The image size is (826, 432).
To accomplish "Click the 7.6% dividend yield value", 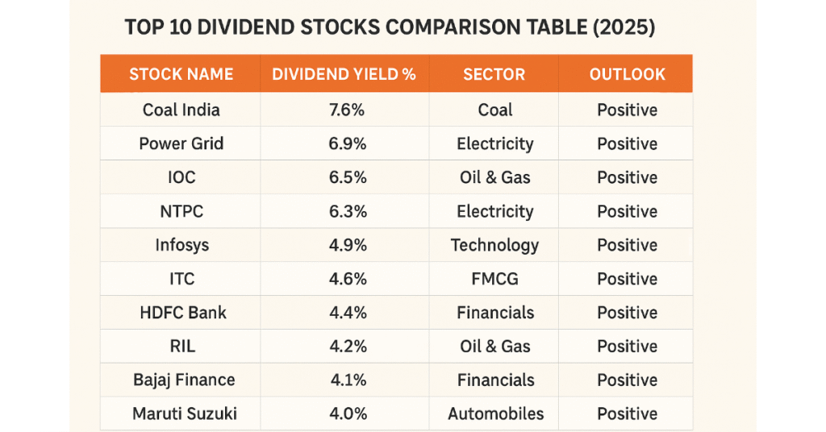I will 344,110.
